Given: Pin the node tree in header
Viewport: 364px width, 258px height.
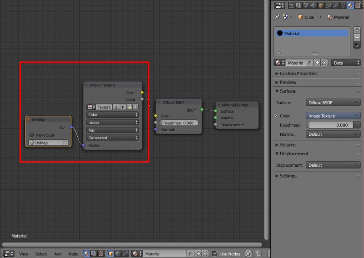Looking at the screenshot, I should click(x=248, y=253).
